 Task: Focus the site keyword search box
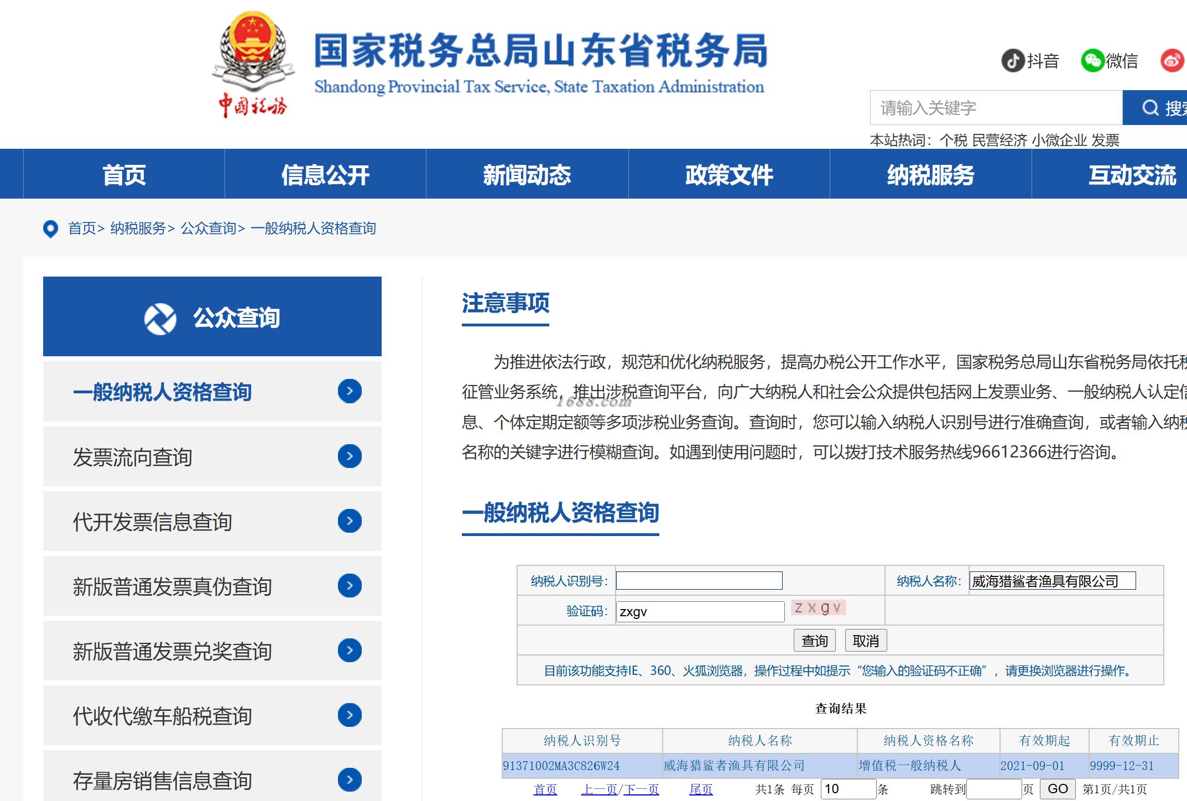pyautogui.click(x=996, y=108)
